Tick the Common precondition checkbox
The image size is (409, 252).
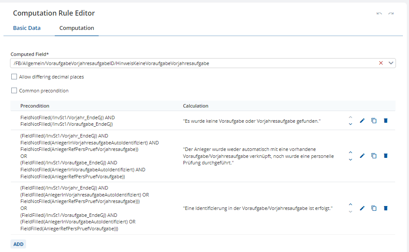(14, 90)
